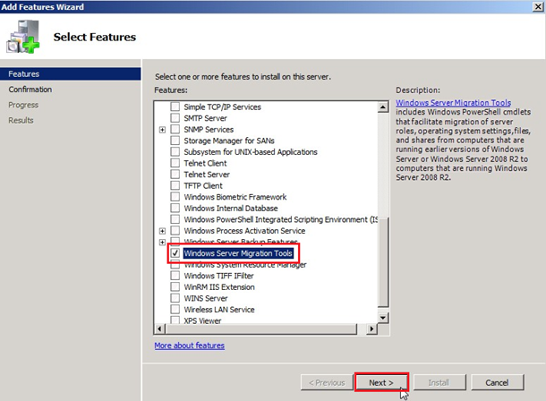Check Windows Internal Database checkbox

(175, 208)
